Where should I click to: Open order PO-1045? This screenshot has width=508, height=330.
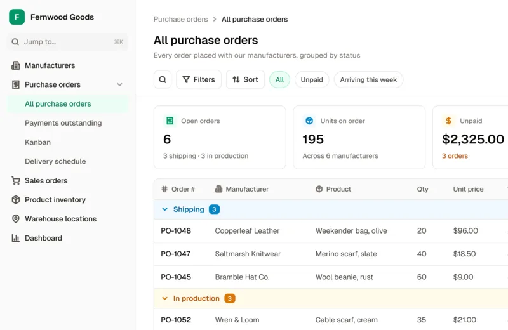click(x=176, y=277)
